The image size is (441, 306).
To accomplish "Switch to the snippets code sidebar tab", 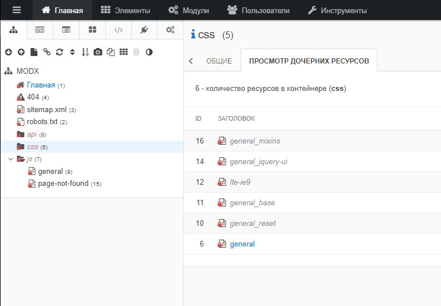I will coord(119,30).
